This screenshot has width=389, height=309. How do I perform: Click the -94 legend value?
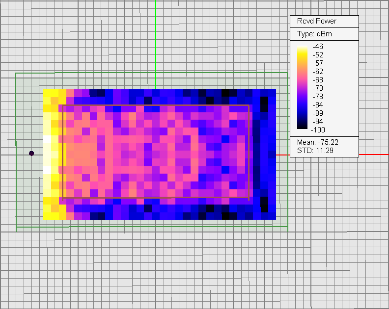(x=318, y=122)
